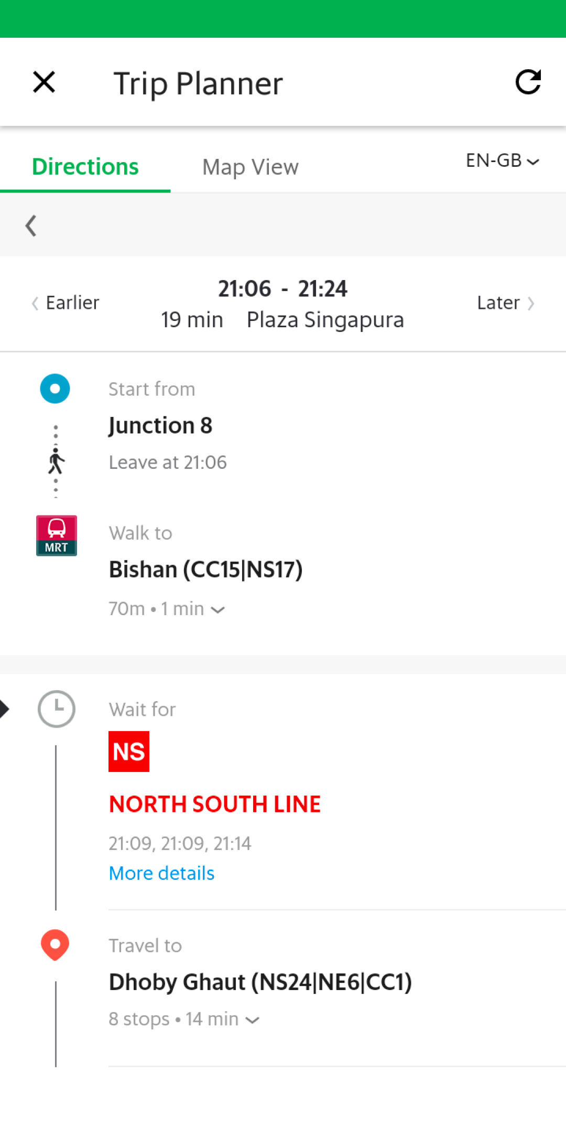This screenshot has height=1138, width=566.
Task: Tap the blue start location marker
Action: pyautogui.click(x=55, y=389)
